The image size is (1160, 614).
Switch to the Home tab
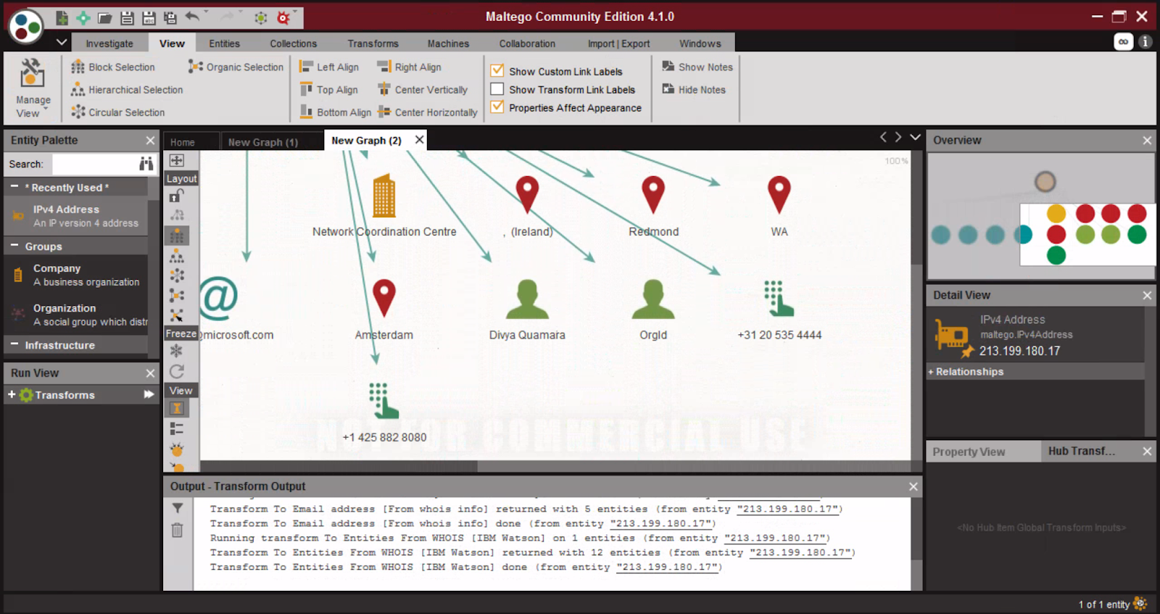tap(183, 142)
